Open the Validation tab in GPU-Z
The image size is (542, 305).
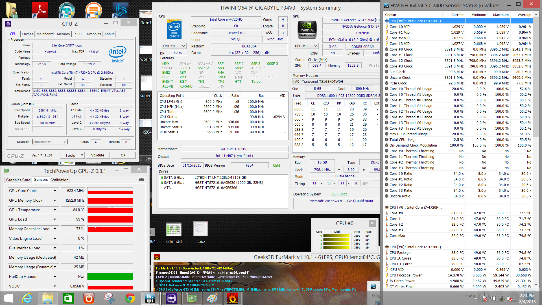click(60, 180)
